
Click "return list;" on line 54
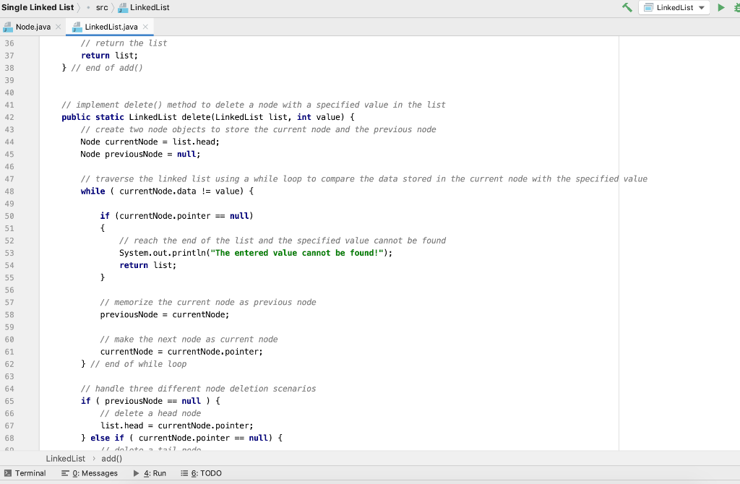[x=147, y=265]
